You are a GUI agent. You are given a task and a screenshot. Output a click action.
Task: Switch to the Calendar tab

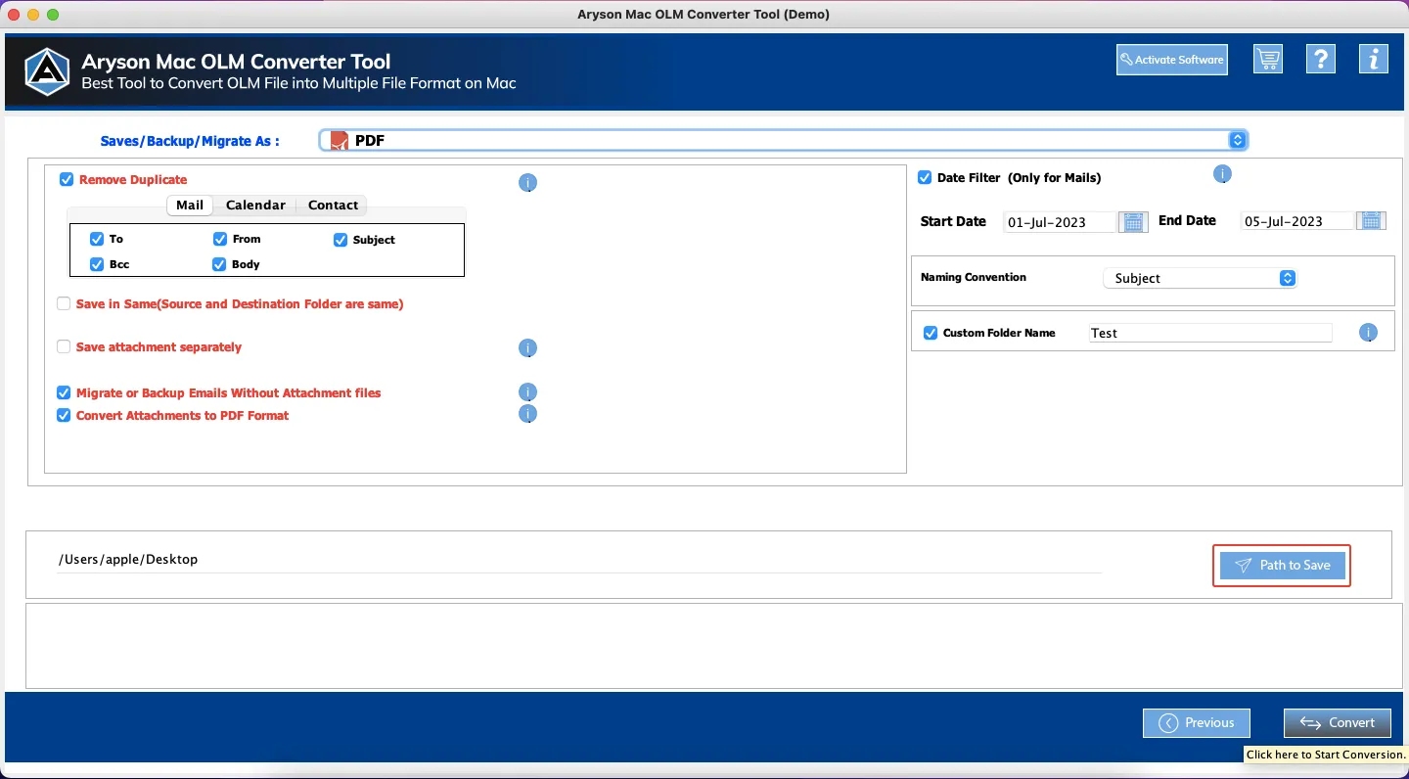pos(255,206)
